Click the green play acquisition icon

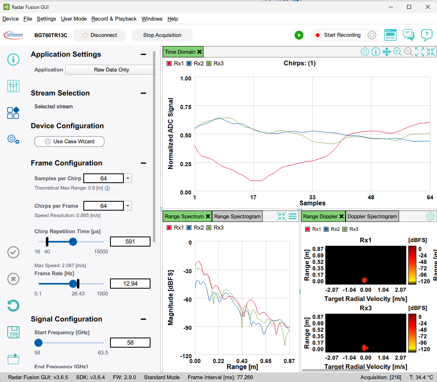tap(299, 35)
